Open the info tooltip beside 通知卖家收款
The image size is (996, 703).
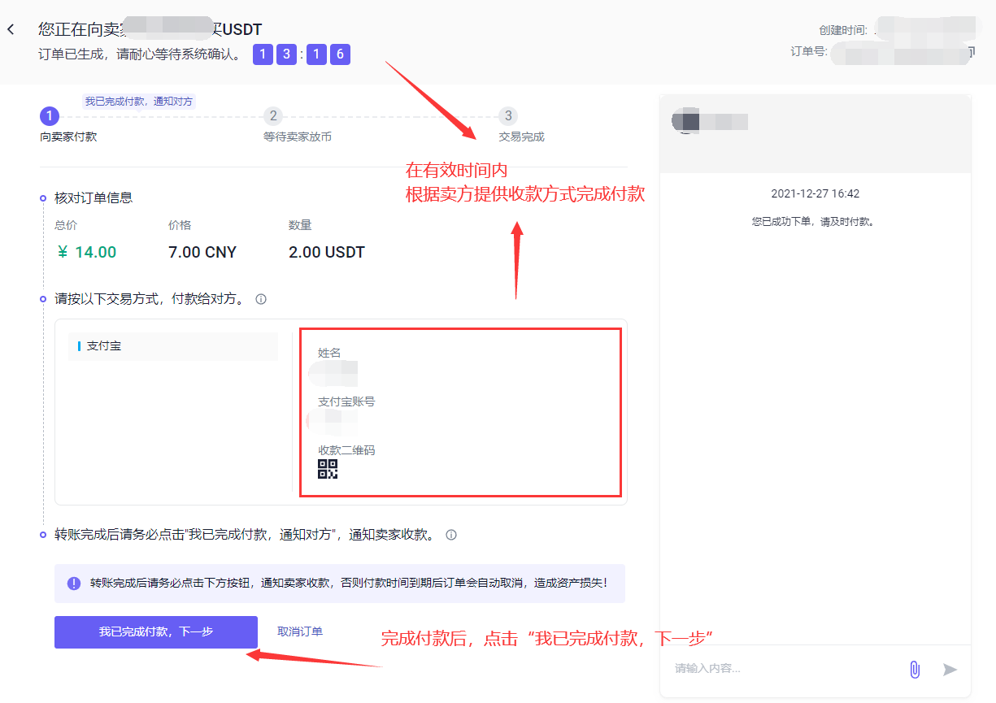[x=451, y=535]
